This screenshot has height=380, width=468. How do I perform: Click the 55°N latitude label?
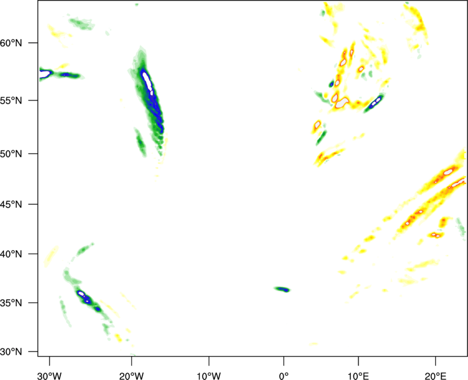[11, 100]
